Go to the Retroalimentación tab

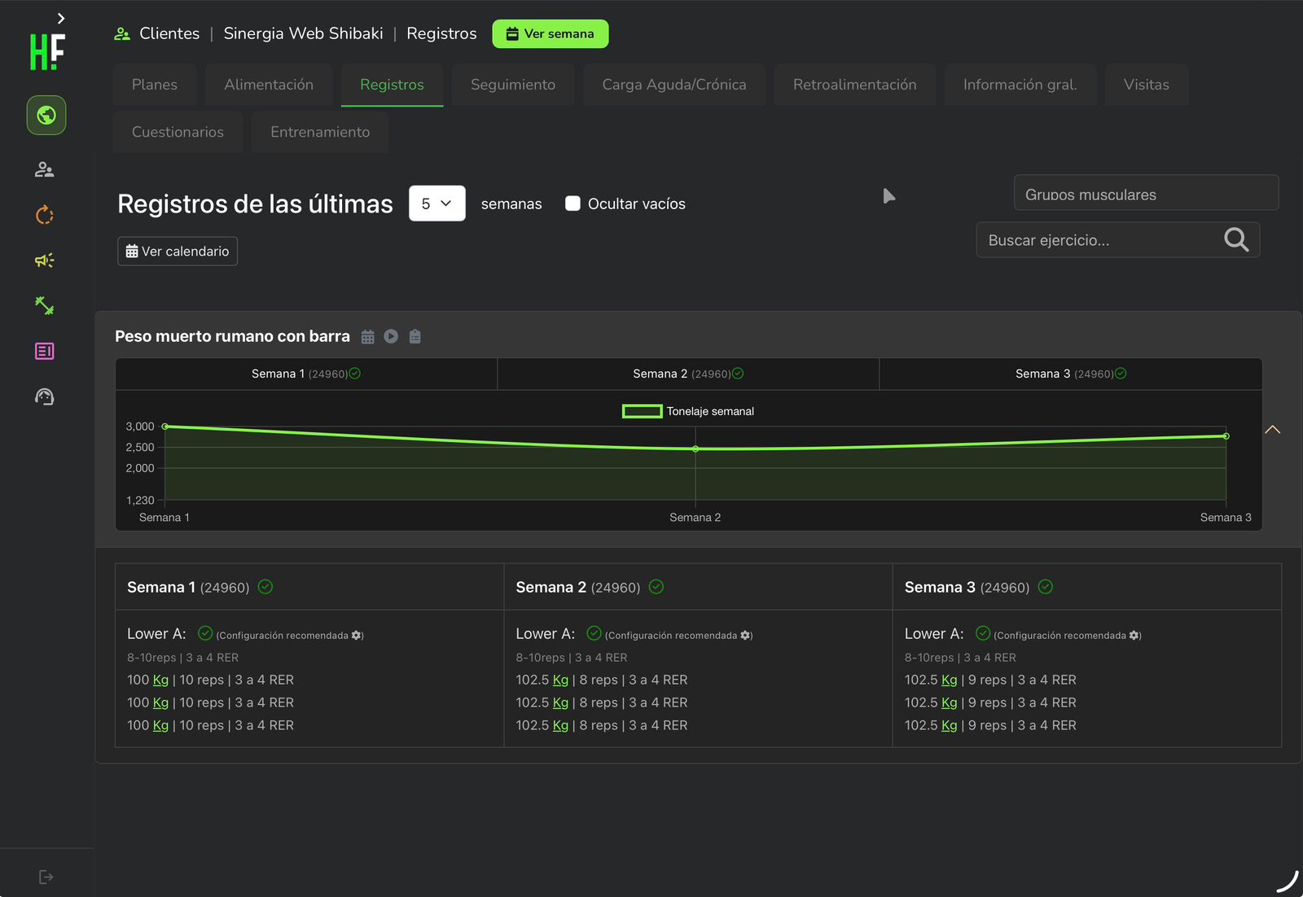pos(855,85)
